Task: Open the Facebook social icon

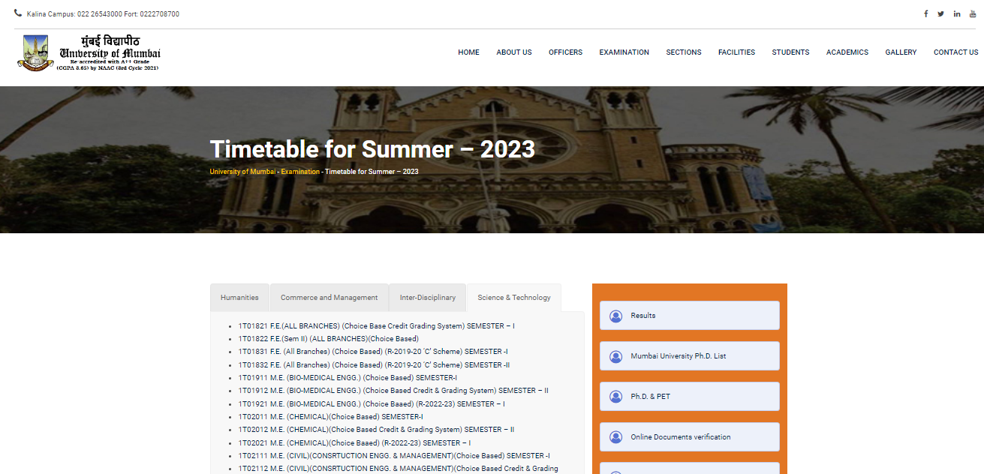Action: [x=925, y=13]
